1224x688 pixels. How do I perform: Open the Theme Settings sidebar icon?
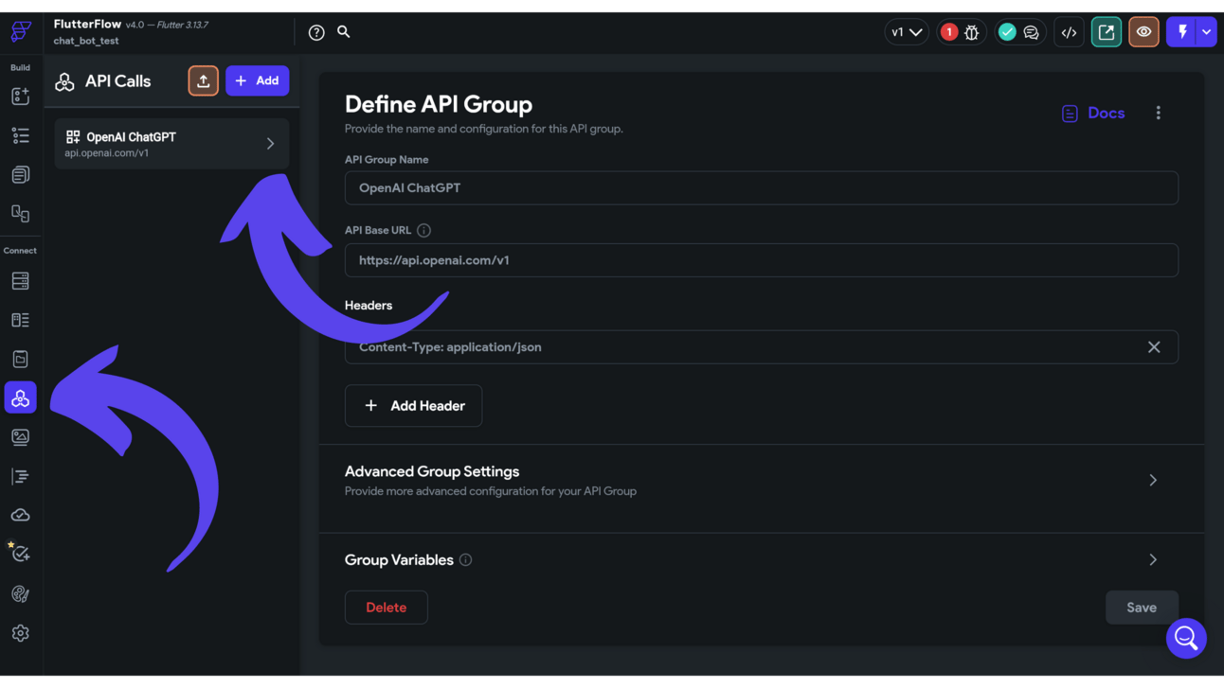[x=20, y=594]
